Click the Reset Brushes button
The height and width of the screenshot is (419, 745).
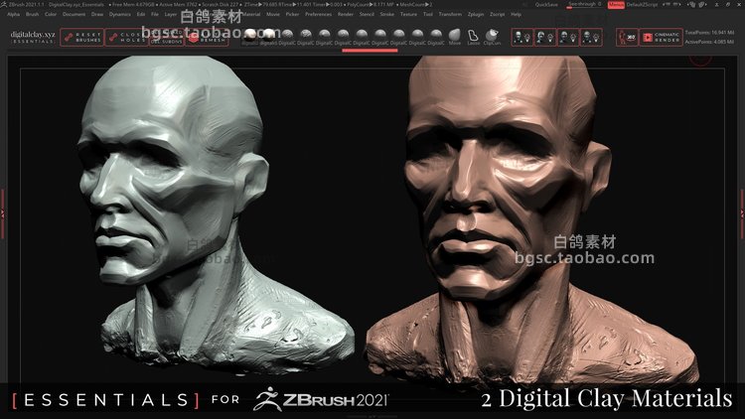pyautogui.click(x=82, y=38)
